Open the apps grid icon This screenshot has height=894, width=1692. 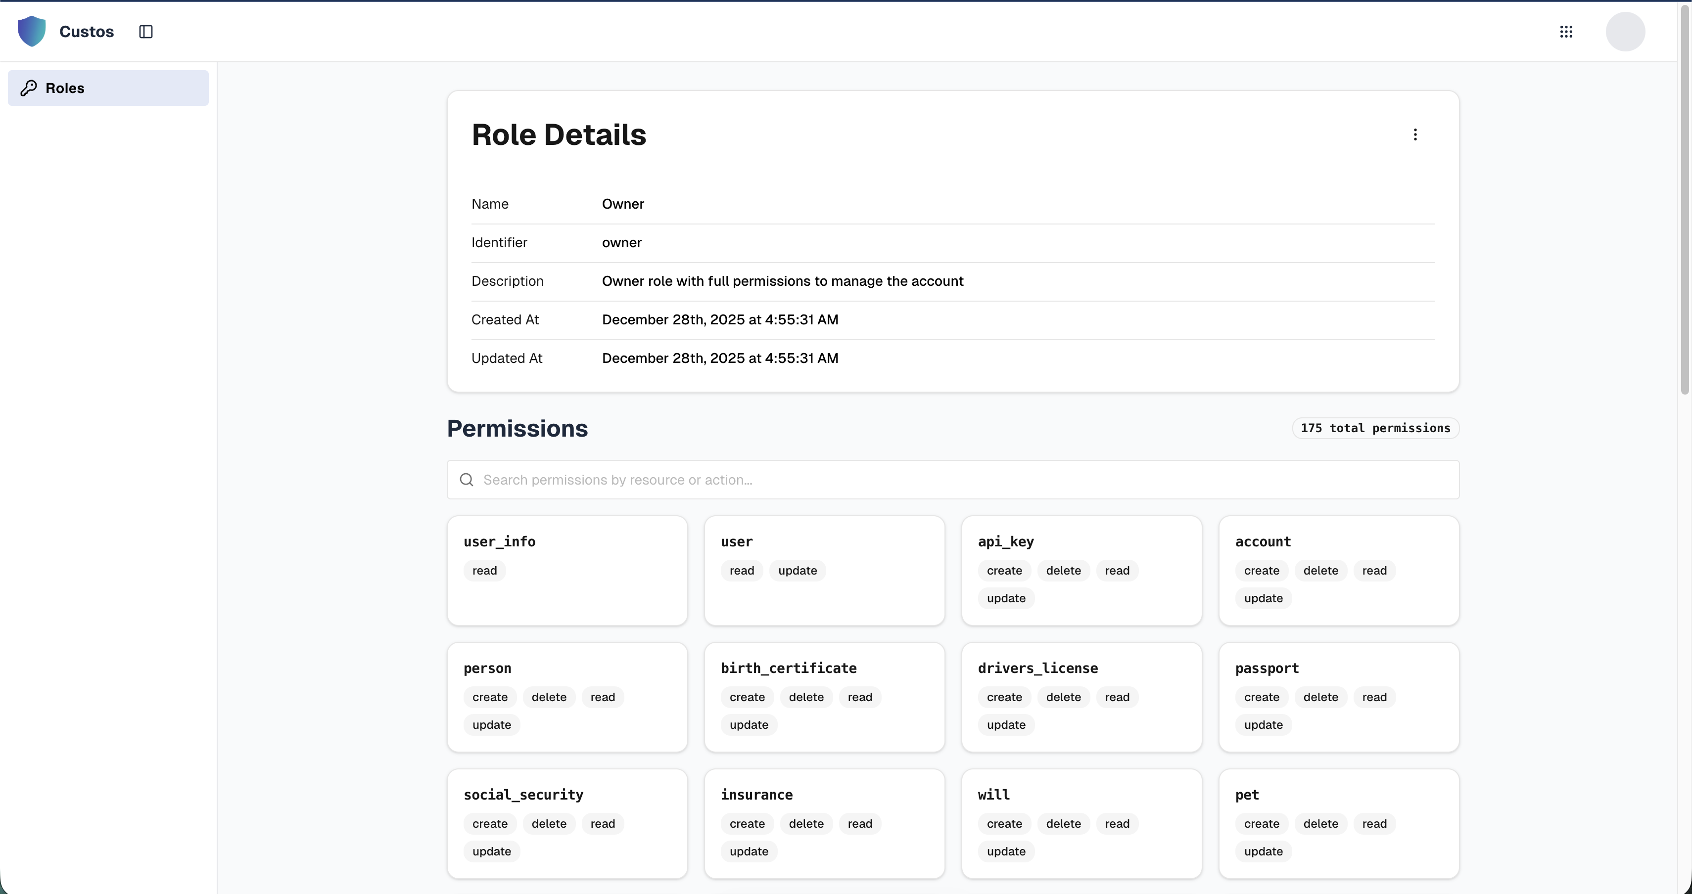(x=1566, y=32)
